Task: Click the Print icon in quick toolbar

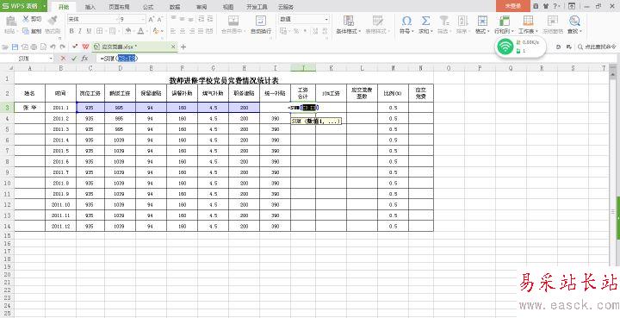Action: 34,47
